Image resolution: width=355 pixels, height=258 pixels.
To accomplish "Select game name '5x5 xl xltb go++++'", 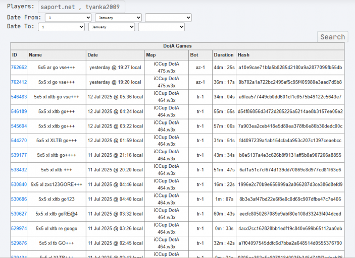I will click(57, 155).
